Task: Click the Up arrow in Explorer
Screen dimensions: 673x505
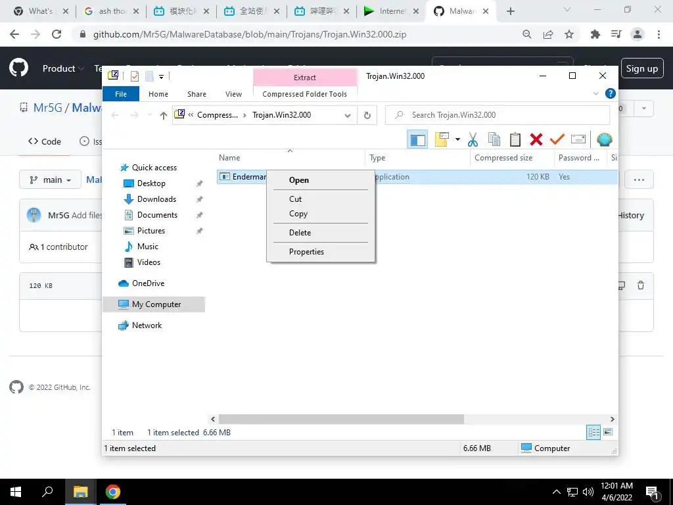Action: [164, 115]
